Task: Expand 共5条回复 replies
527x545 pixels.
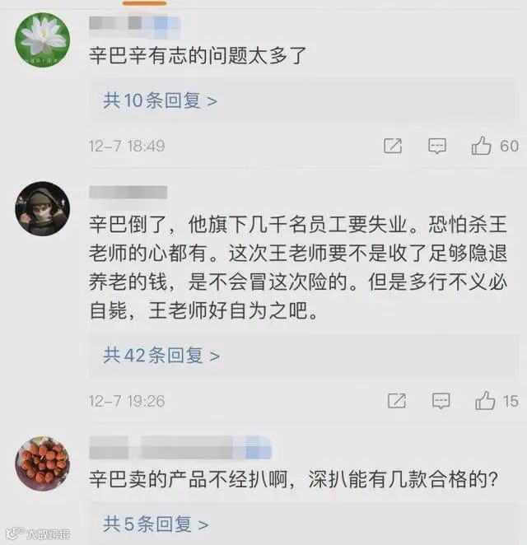Action: coord(156,524)
